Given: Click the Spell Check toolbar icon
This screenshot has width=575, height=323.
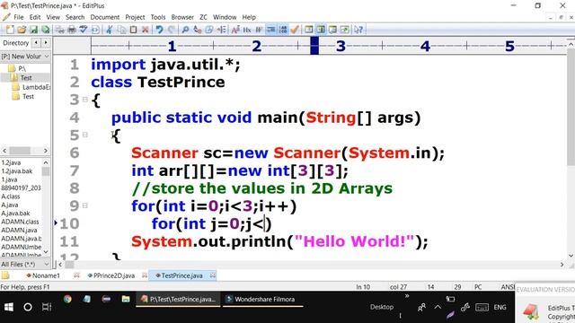Looking at the screenshot, I should pos(84,30).
